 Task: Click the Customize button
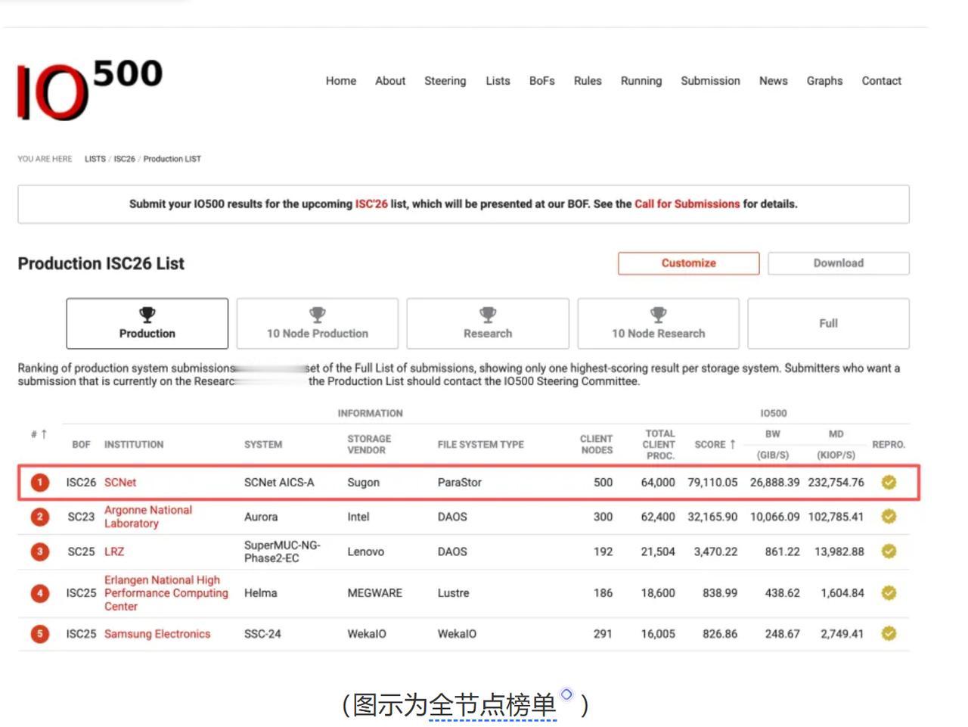coord(689,263)
